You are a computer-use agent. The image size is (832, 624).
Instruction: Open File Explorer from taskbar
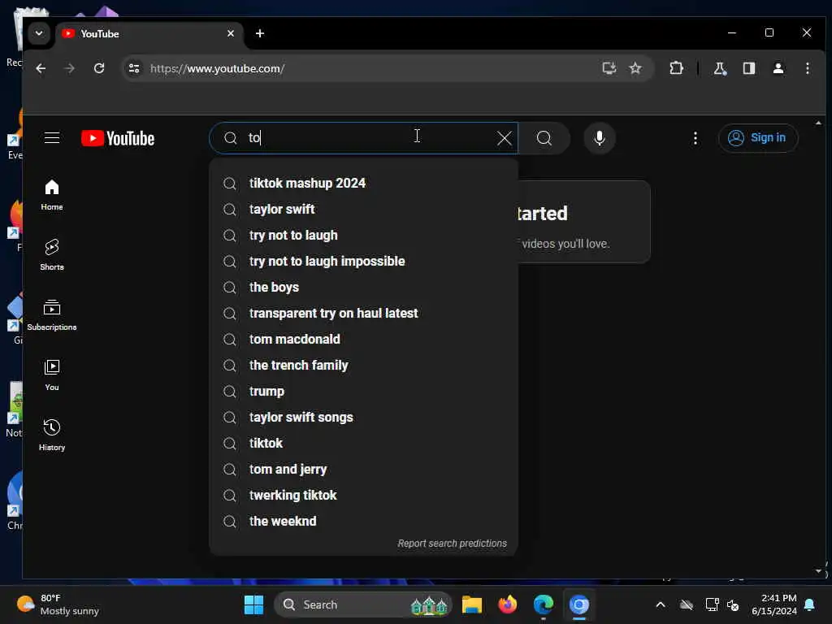[x=472, y=604]
